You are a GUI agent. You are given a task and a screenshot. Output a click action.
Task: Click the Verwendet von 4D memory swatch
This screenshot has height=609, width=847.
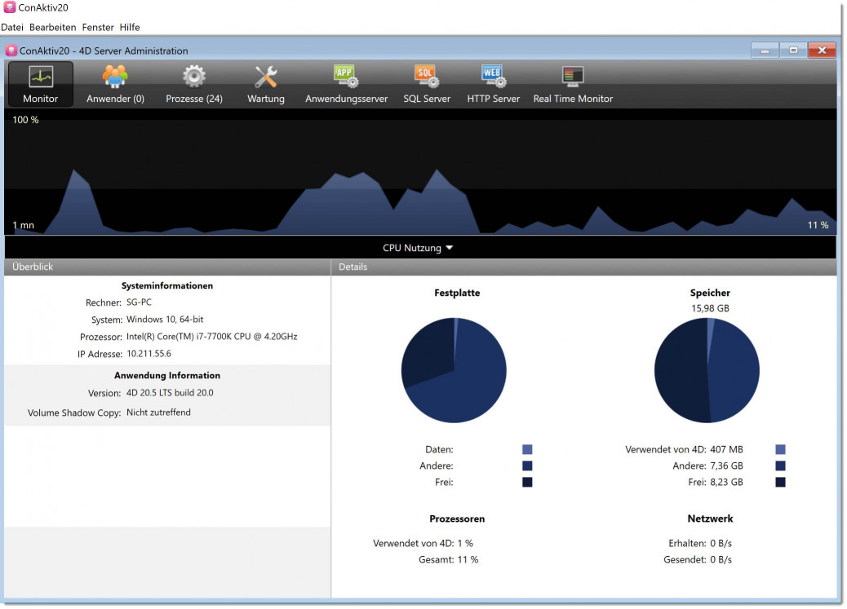pos(780,449)
